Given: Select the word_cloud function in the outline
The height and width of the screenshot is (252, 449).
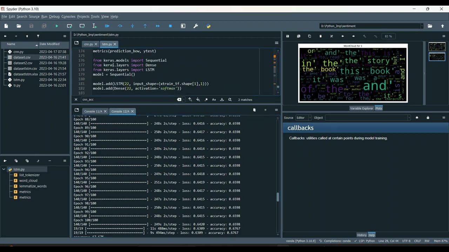Looking at the screenshot, I should (28, 181).
